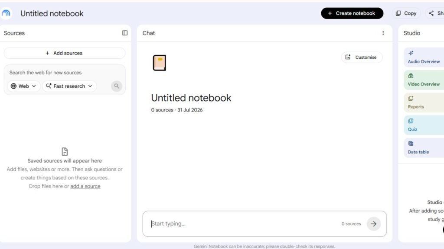This screenshot has width=444, height=249.
Task: Click the Data table icon in Studio
Action: [x=411, y=144]
